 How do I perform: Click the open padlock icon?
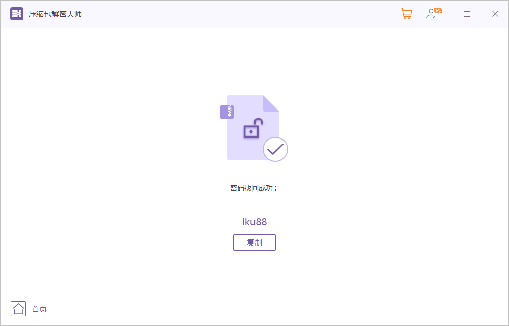pos(253,128)
